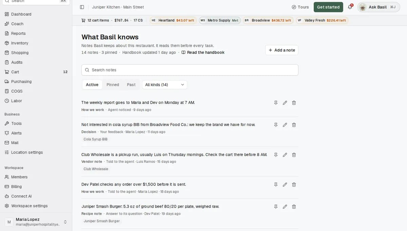Click the Cola Syrup BIB tag
The image size is (407, 231).
(x=96, y=139)
